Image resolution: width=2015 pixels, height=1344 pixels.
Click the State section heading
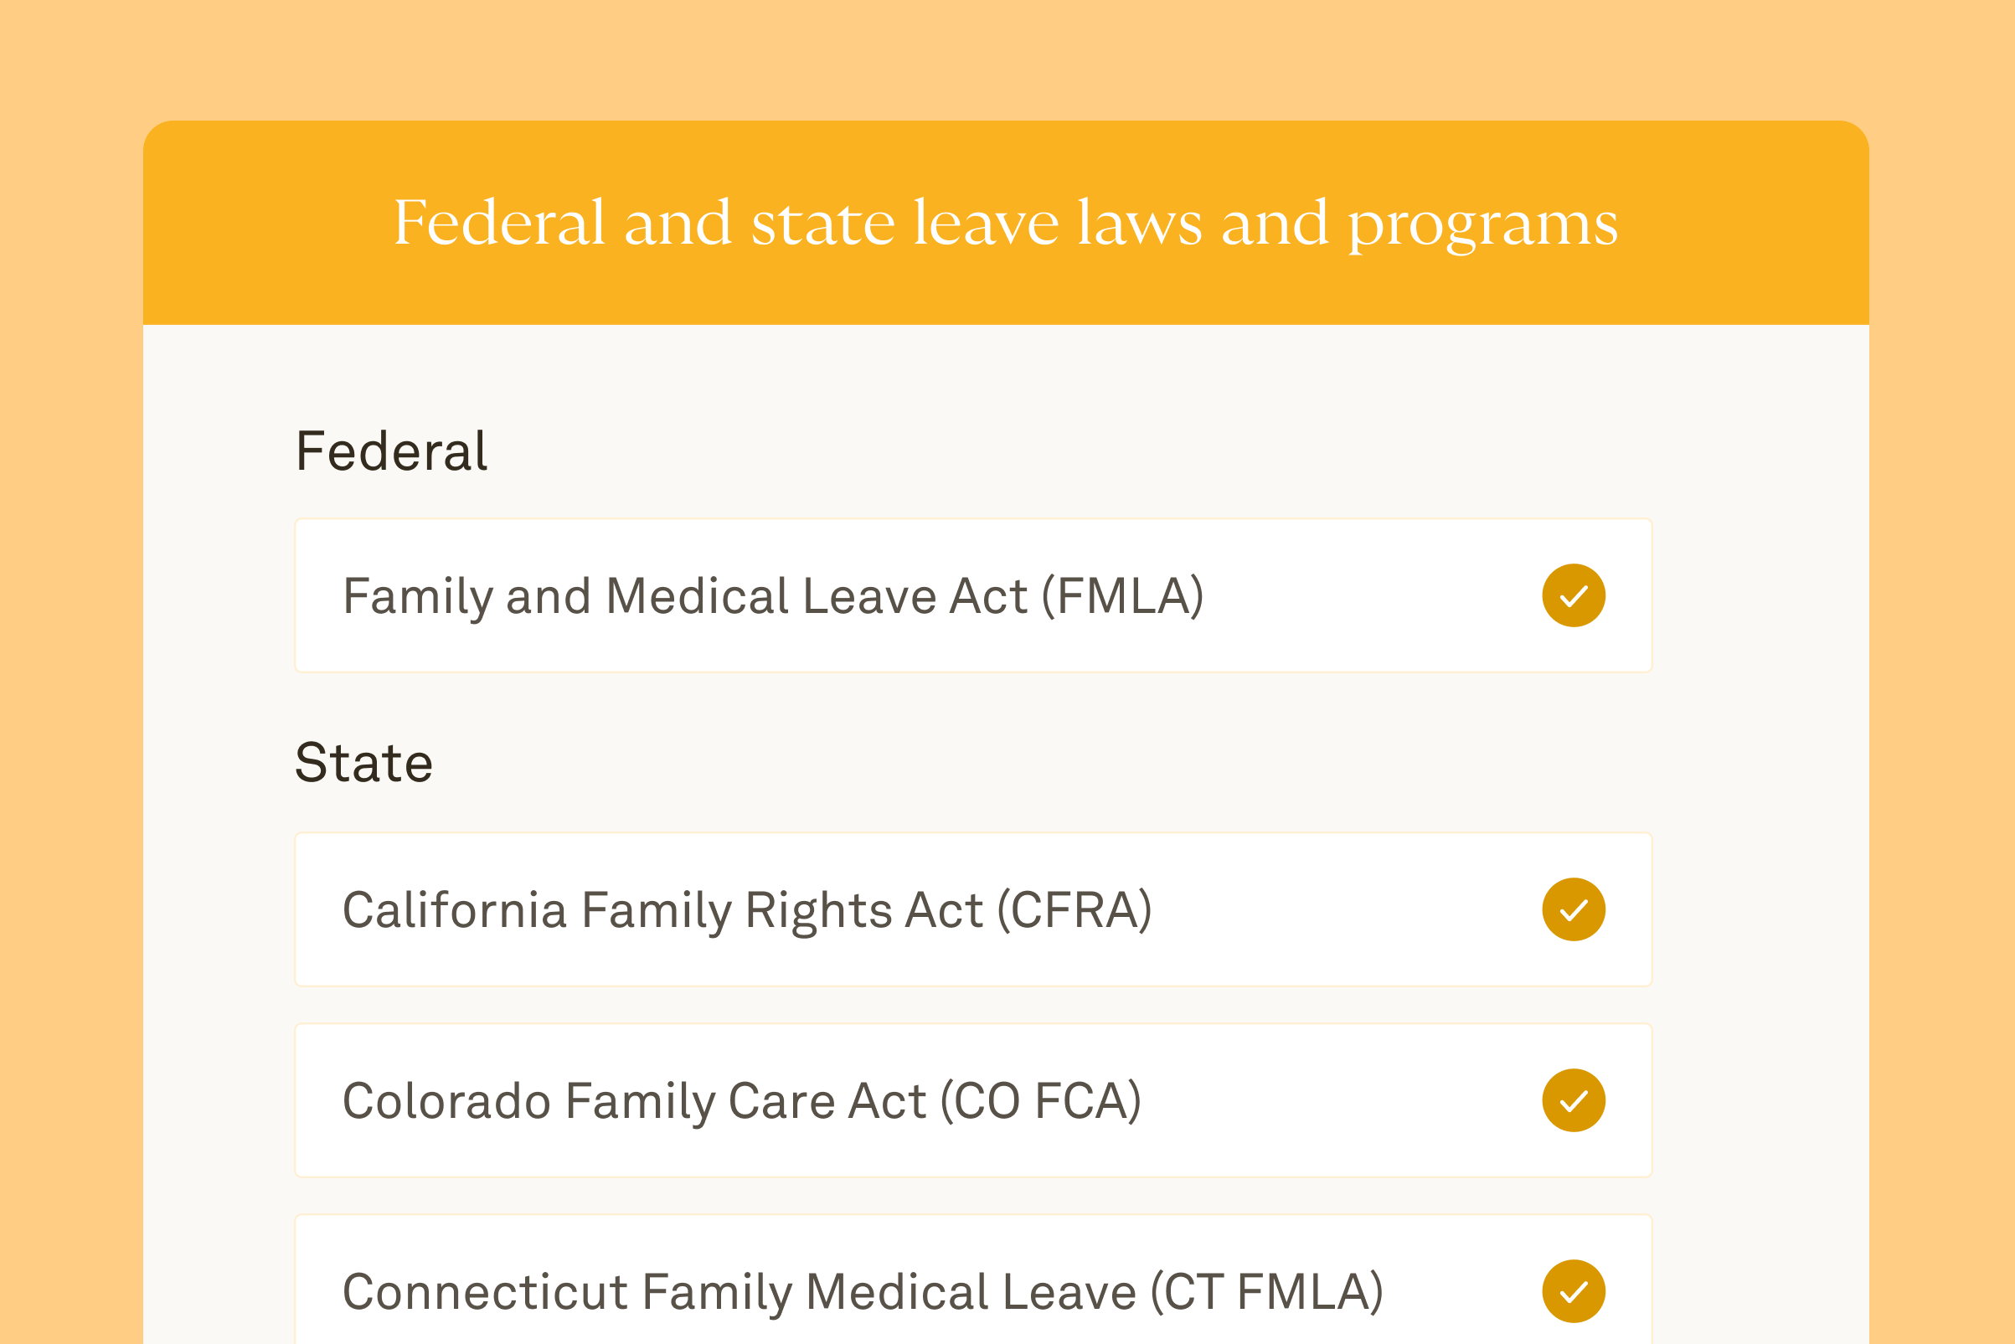point(364,762)
